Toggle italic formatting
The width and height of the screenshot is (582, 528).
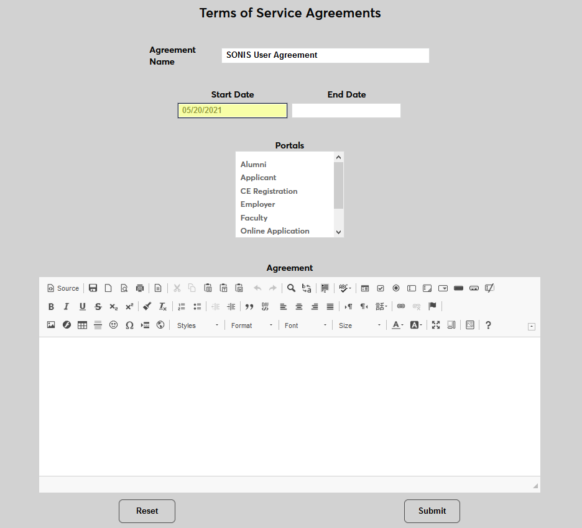[66, 306]
